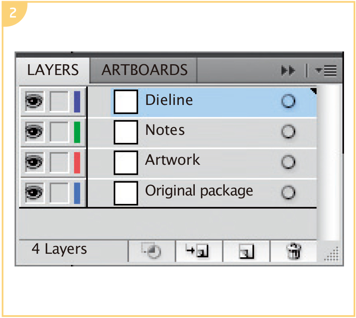
Task: Toggle lock box for Notes layer
Action: (x=59, y=132)
